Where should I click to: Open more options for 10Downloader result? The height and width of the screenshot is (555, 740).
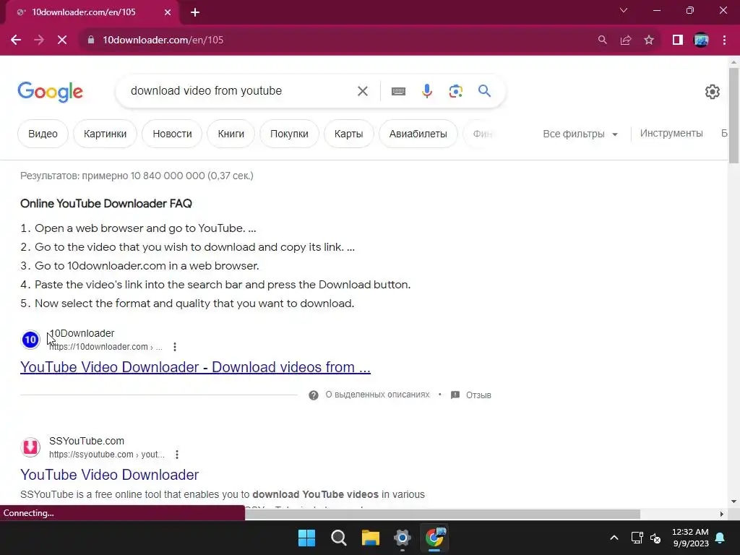(175, 347)
